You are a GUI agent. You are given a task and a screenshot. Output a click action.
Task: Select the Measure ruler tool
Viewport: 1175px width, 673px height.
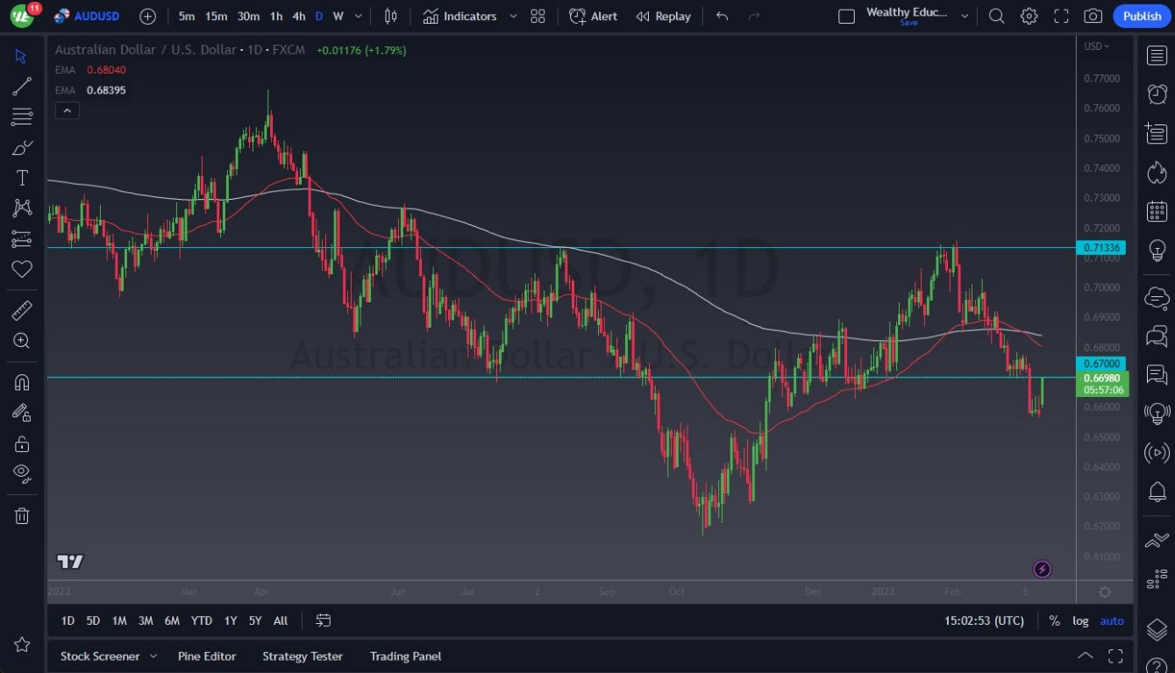coord(22,309)
